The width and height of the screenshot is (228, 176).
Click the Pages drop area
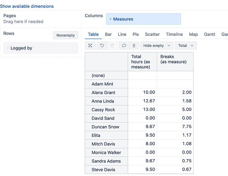tap(41, 19)
